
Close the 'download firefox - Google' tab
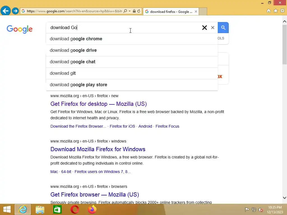click(x=196, y=11)
